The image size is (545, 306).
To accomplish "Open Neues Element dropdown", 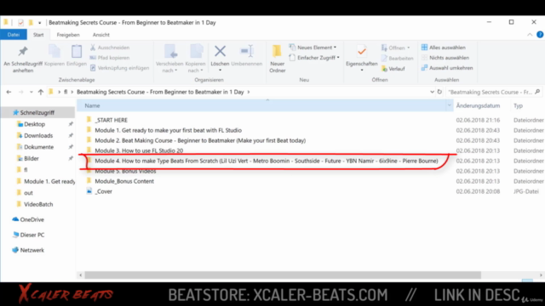I will pos(313,48).
